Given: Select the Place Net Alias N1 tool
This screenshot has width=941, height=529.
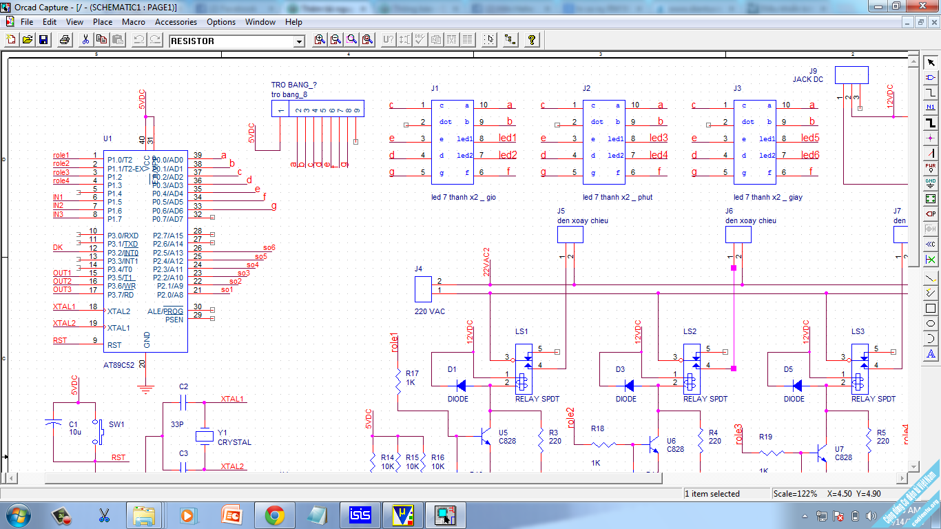Looking at the screenshot, I should click(931, 108).
